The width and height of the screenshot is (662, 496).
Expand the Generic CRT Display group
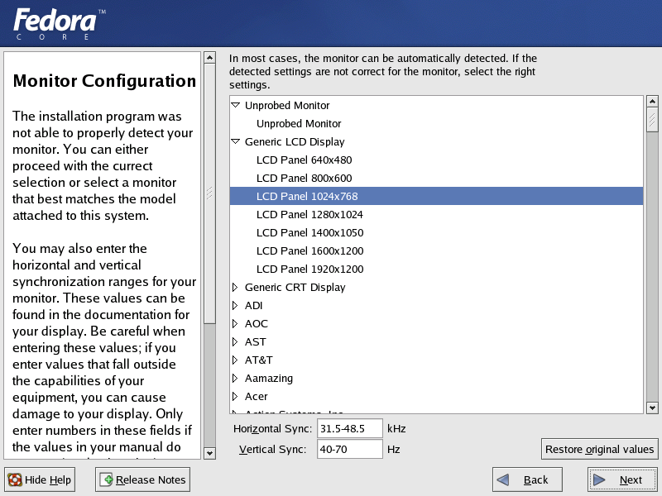pyautogui.click(x=235, y=287)
